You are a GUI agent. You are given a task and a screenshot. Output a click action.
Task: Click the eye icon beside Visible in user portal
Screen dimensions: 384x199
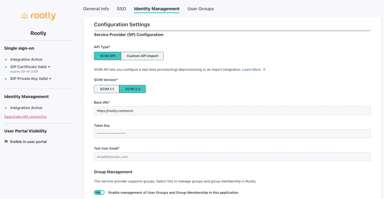pyautogui.click(x=6, y=141)
